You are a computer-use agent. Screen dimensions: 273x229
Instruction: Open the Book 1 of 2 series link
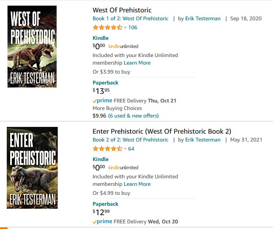(x=130, y=18)
